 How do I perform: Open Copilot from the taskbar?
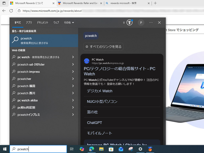82,149
